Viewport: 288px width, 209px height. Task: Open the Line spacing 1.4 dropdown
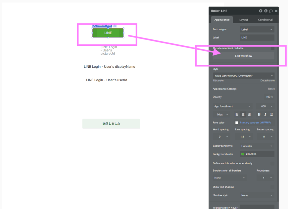coord(244,137)
